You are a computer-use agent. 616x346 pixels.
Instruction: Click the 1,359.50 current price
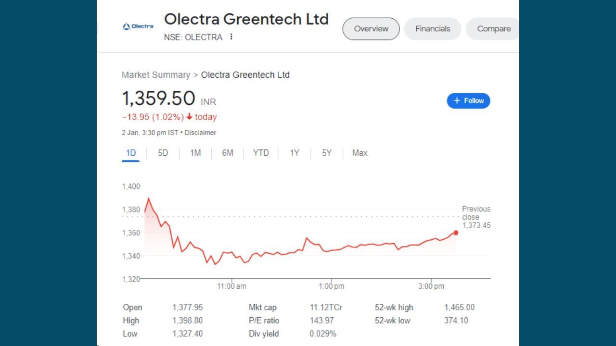[158, 99]
